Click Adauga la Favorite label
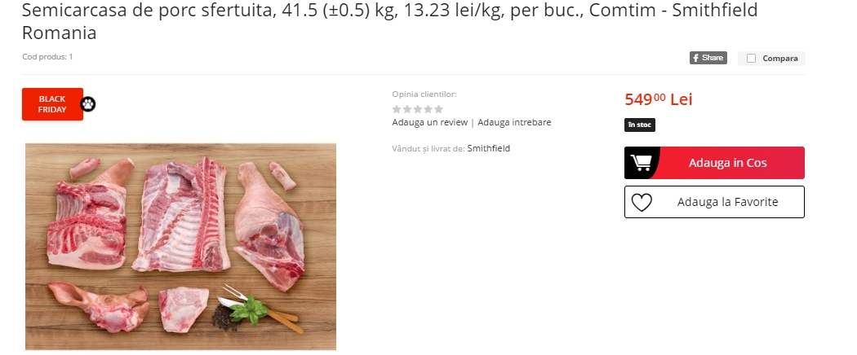 727,202
